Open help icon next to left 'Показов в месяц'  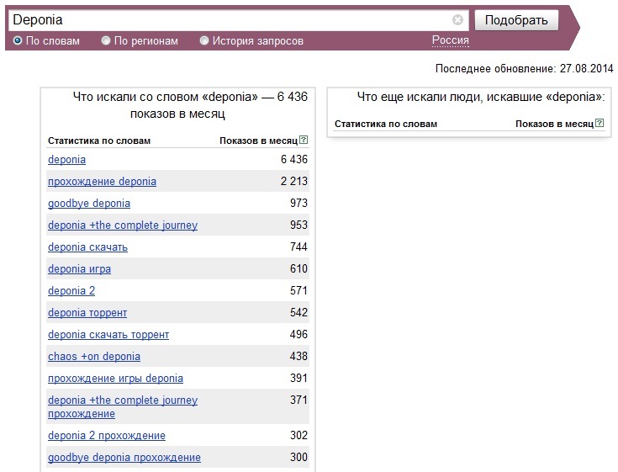click(x=304, y=140)
